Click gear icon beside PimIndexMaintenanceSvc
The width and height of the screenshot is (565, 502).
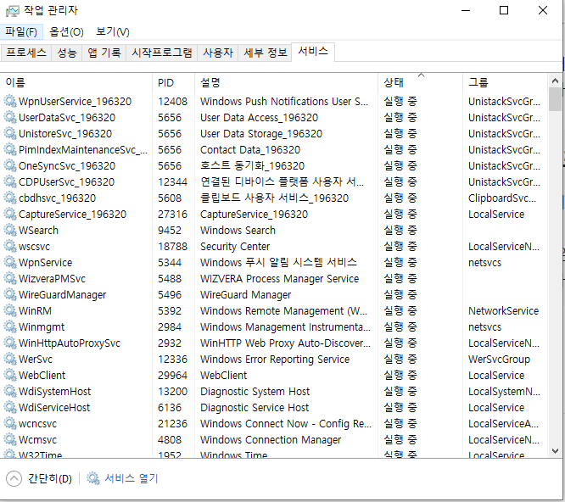[10, 149]
